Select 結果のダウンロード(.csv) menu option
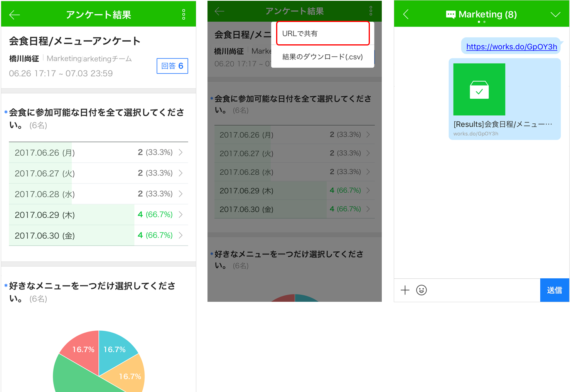This screenshot has height=392, width=570. pyautogui.click(x=322, y=57)
